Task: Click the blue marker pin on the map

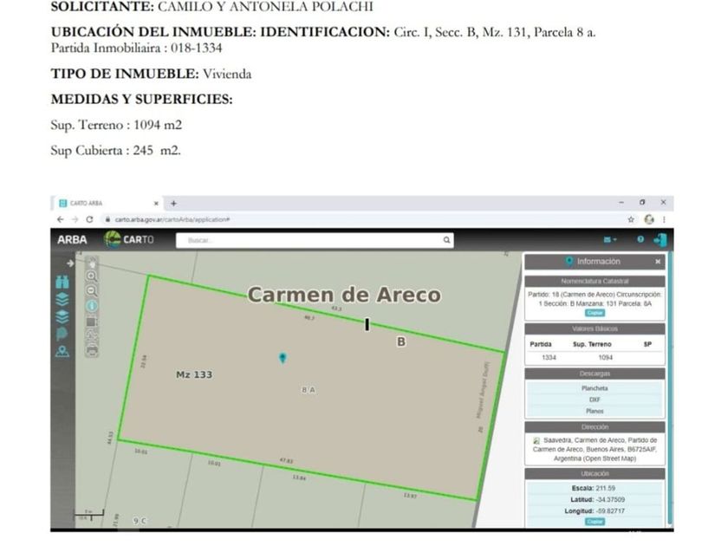Action: [x=283, y=358]
